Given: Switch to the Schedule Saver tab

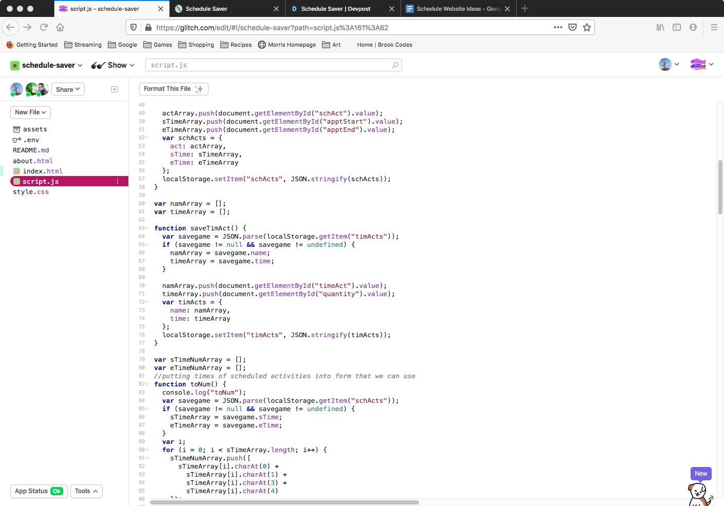Looking at the screenshot, I should [x=227, y=9].
